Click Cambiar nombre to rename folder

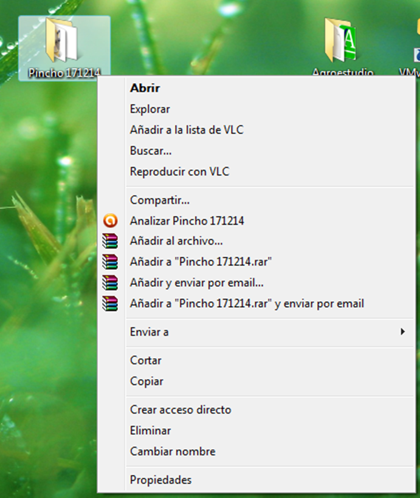[x=173, y=451]
